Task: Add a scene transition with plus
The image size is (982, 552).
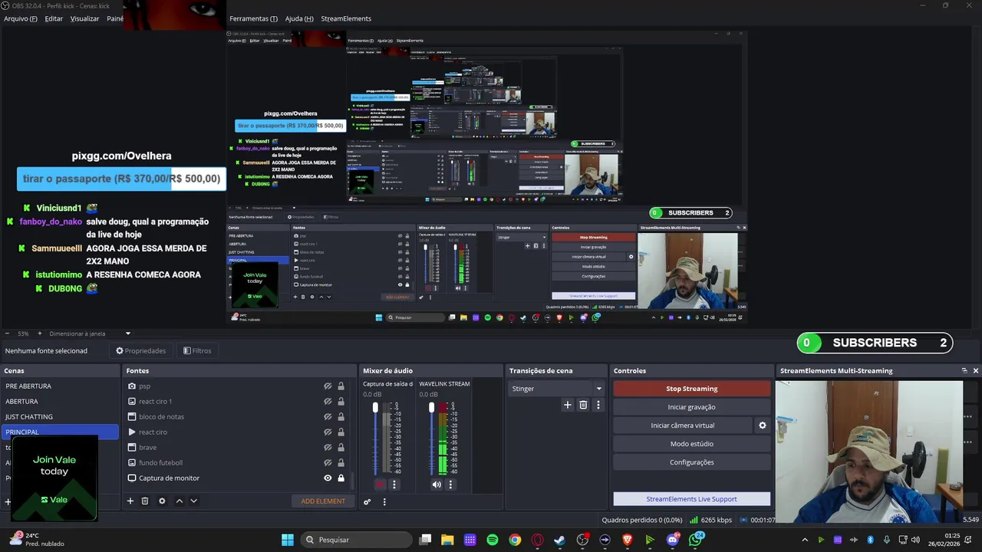Action: [568, 405]
